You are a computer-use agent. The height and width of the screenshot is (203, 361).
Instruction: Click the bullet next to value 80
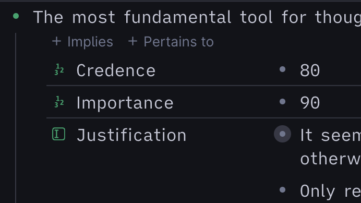click(x=283, y=69)
